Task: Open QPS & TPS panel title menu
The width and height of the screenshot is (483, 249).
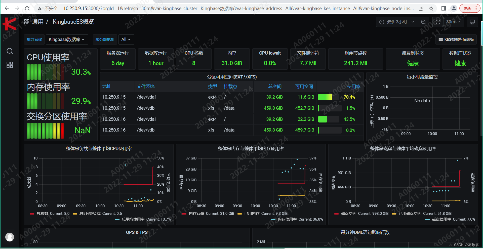Action: click(137, 232)
